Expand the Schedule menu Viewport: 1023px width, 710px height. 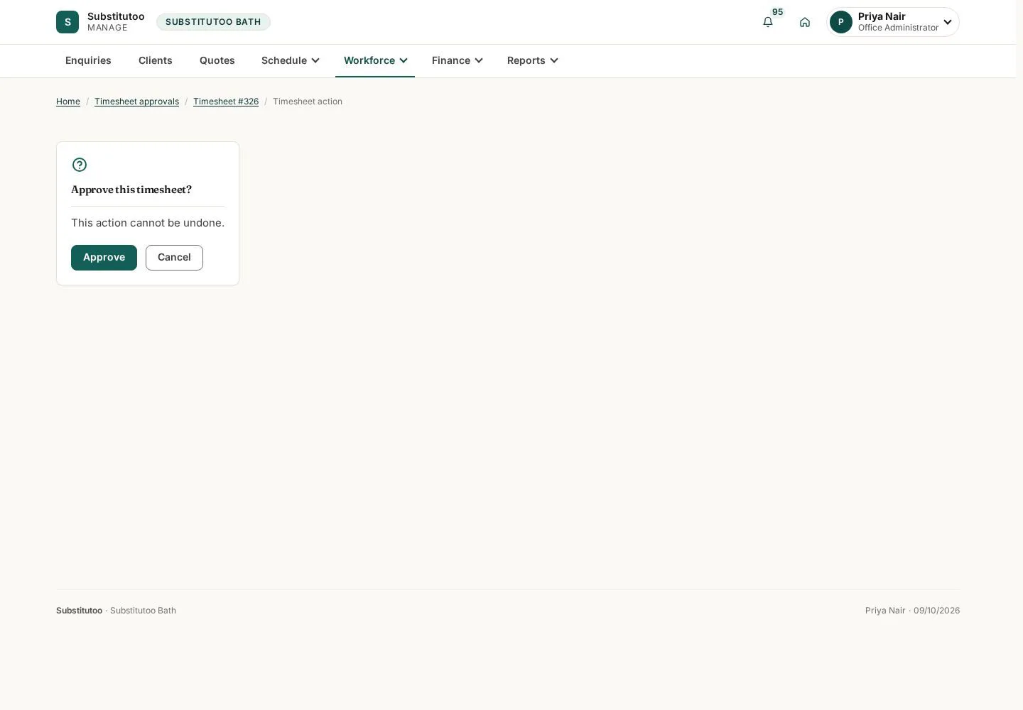pos(291,60)
